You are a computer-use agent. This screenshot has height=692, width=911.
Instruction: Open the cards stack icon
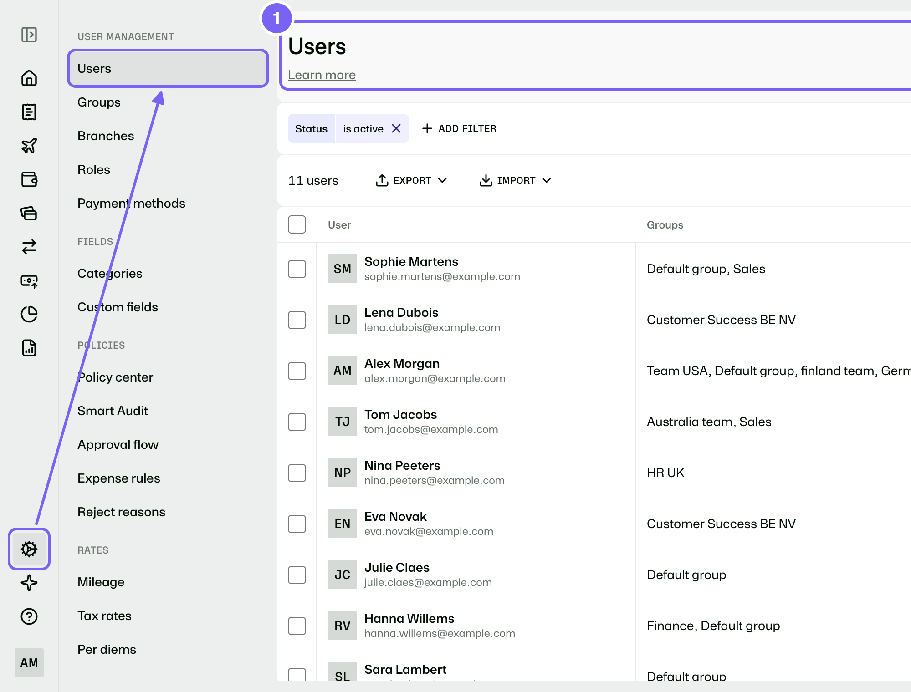point(29,213)
